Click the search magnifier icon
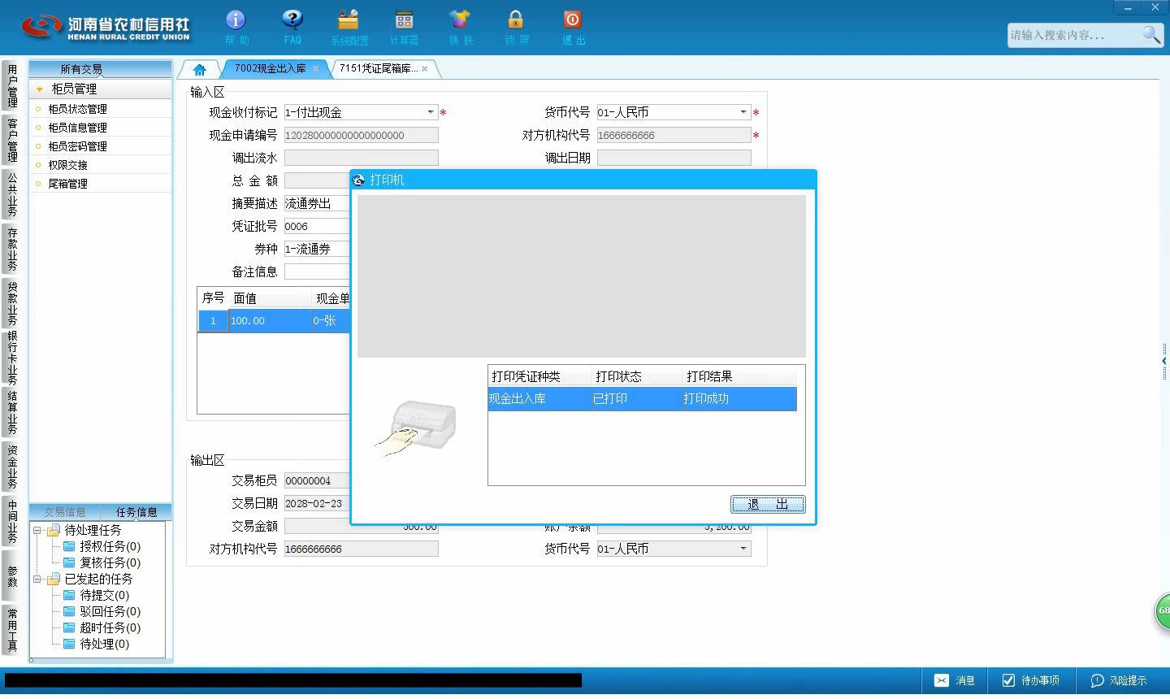 pyautogui.click(x=1151, y=34)
